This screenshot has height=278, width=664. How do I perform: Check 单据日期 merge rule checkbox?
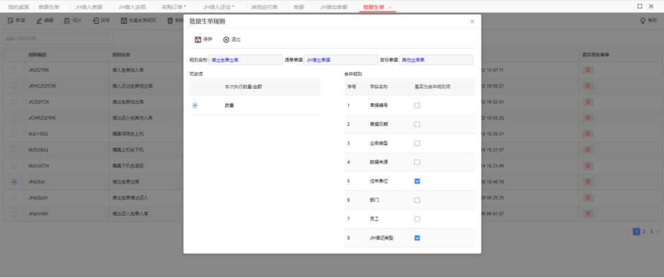coord(417,124)
